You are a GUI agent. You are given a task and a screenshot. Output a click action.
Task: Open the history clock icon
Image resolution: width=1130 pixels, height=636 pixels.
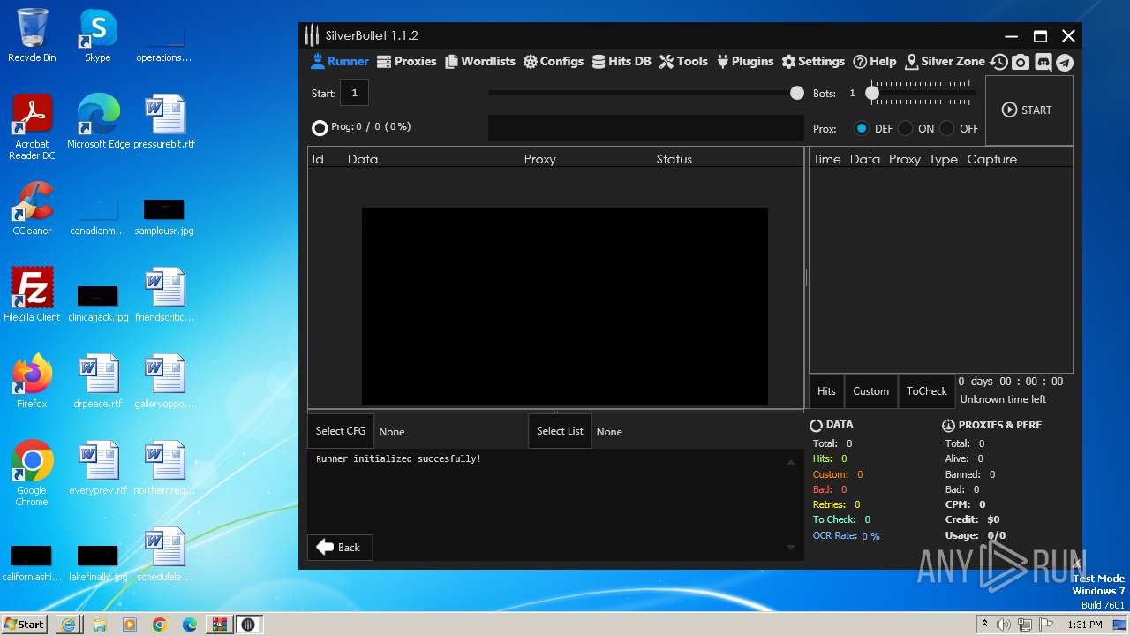pos(998,62)
